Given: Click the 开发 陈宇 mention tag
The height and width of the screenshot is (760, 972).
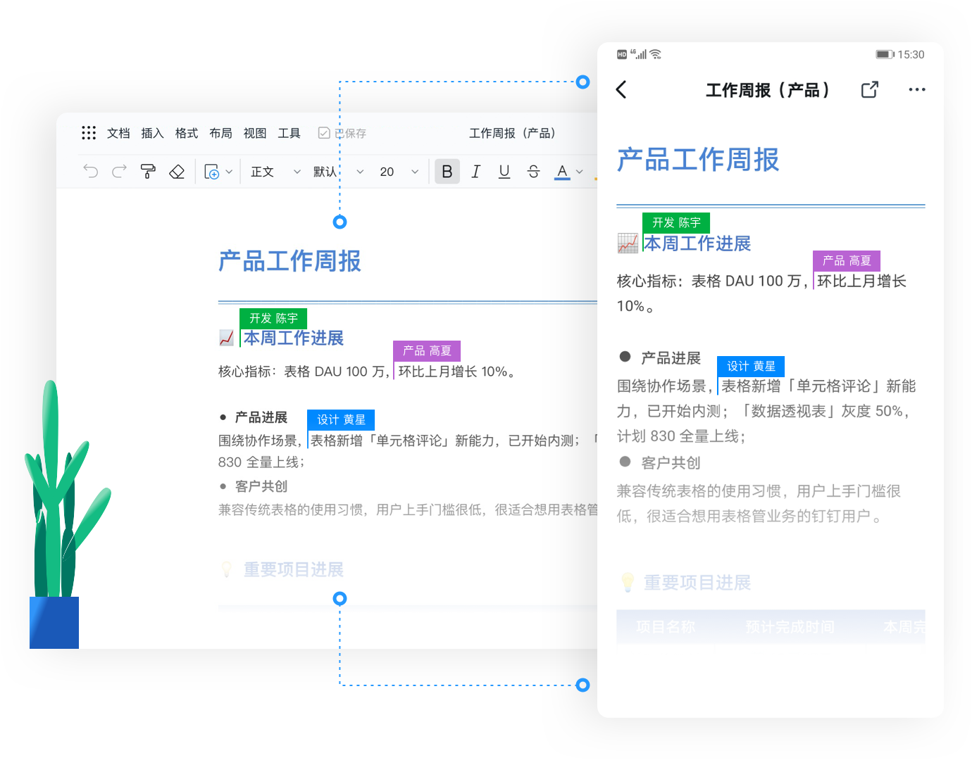Looking at the screenshot, I should point(273,318).
